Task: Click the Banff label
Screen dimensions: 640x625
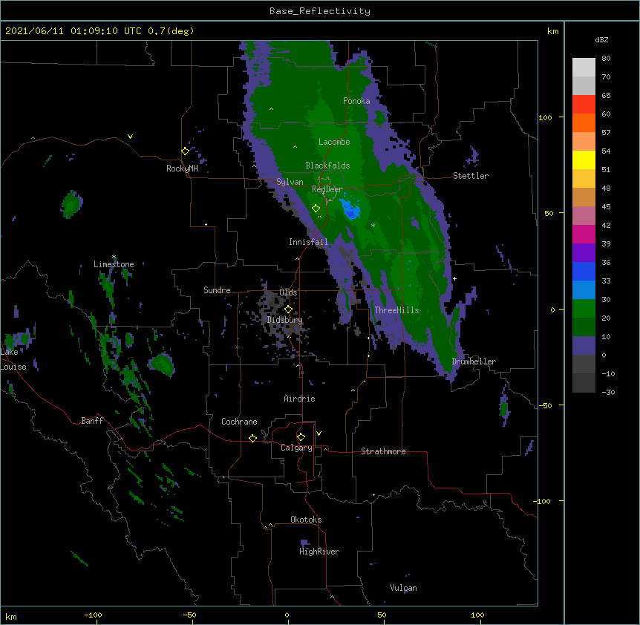Action: tap(92, 421)
